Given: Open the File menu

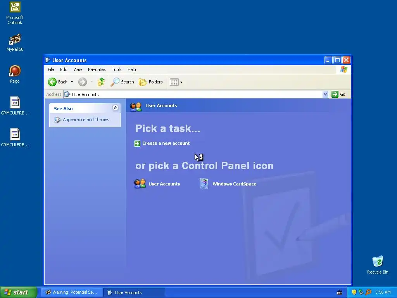Looking at the screenshot, I should point(51,69).
